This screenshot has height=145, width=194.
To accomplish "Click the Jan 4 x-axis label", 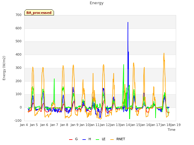I will point(24,125).
